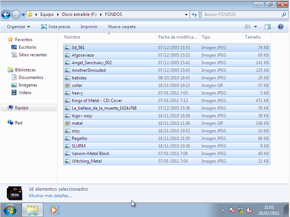Click the muted volume tray icon
290x217 pixels.
(x=249, y=210)
